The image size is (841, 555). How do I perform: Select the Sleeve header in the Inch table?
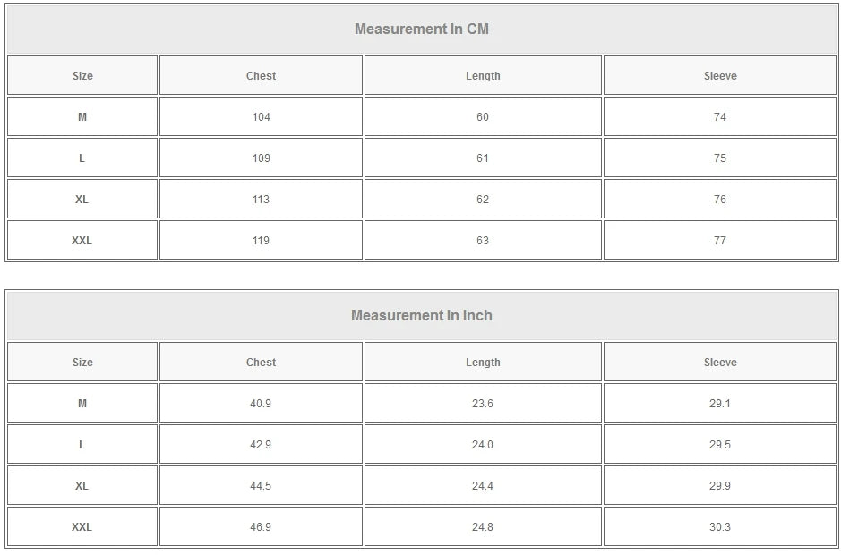(x=720, y=363)
